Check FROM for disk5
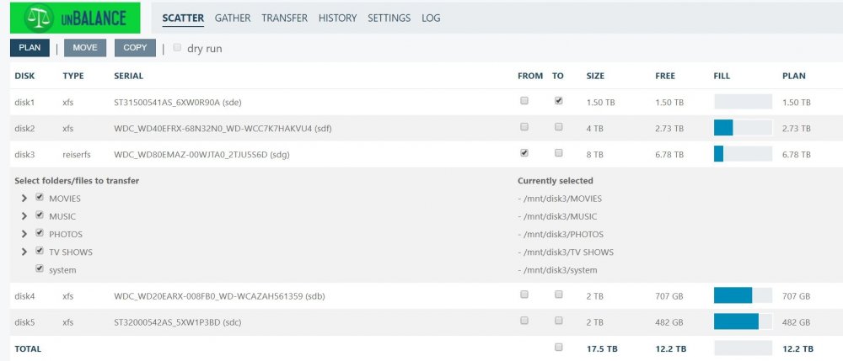843x361 pixels. pyautogui.click(x=524, y=321)
